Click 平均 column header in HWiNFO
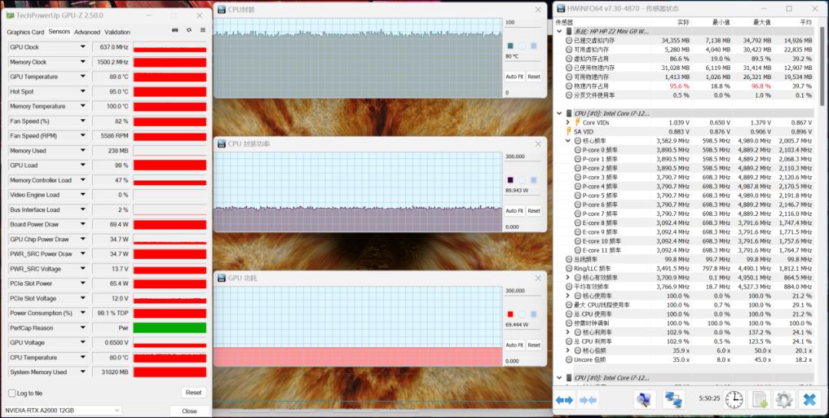The height and width of the screenshot is (418, 829). point(806,22)
